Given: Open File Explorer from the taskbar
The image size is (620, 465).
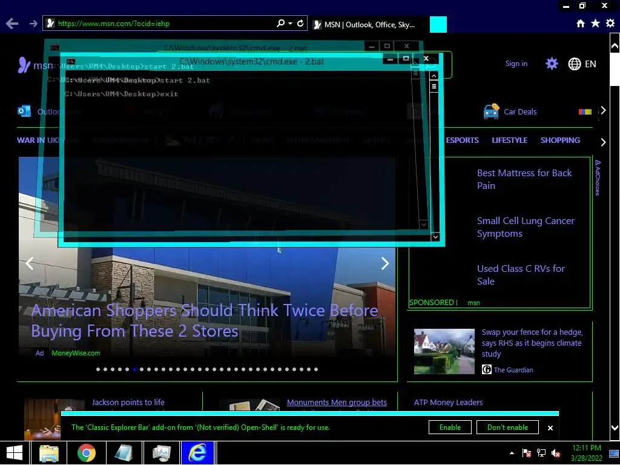Looking at the screenshot, I should (x=49, y=453).
